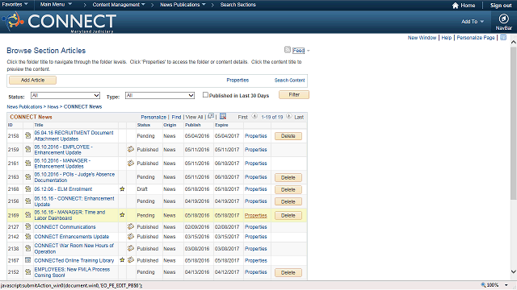Select Search Sections breadcrumb
Screen dimensions: 517x290
click(237, 5)
